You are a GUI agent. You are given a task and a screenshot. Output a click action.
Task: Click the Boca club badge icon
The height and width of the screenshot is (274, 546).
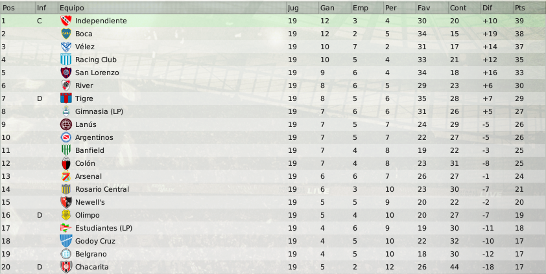point(65,34)
